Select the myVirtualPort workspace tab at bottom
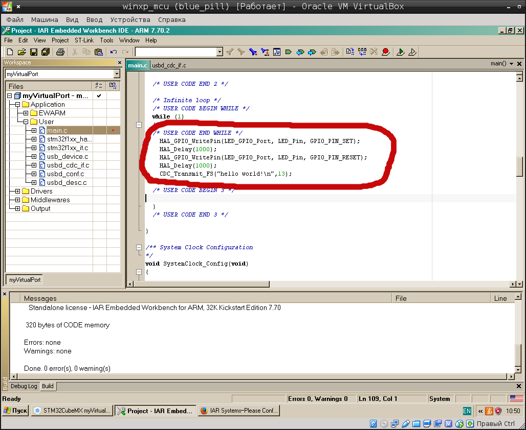Viewport: 526px width, 430px height. tap(25, 280)
